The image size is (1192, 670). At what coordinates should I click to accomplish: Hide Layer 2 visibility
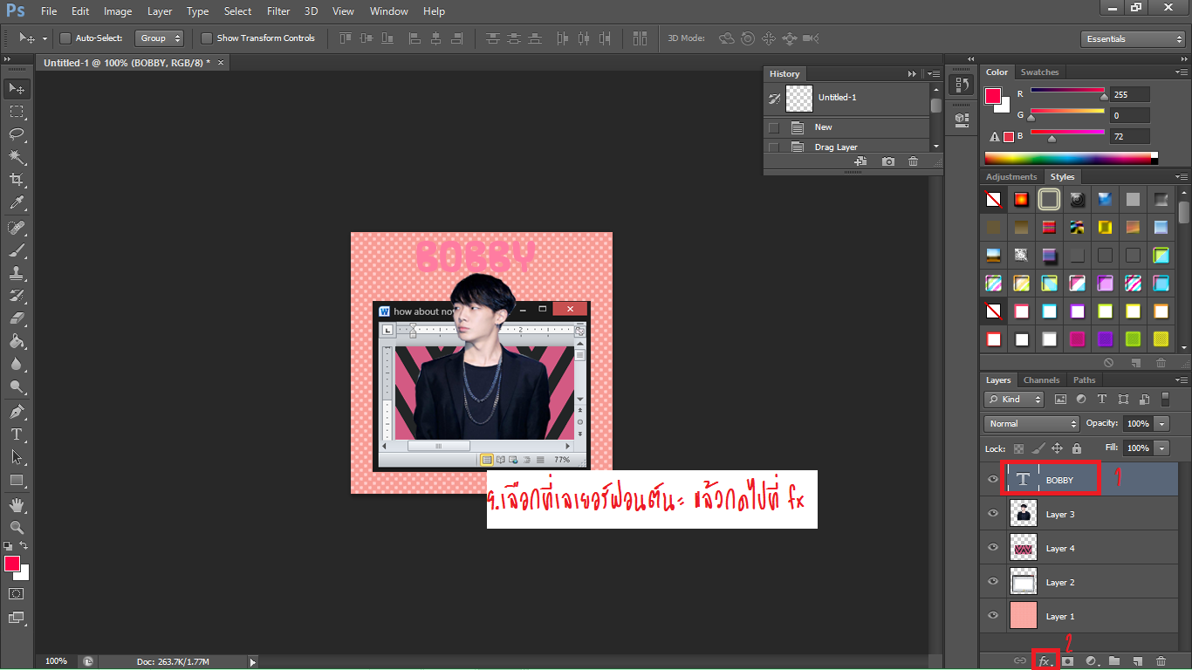993,582
